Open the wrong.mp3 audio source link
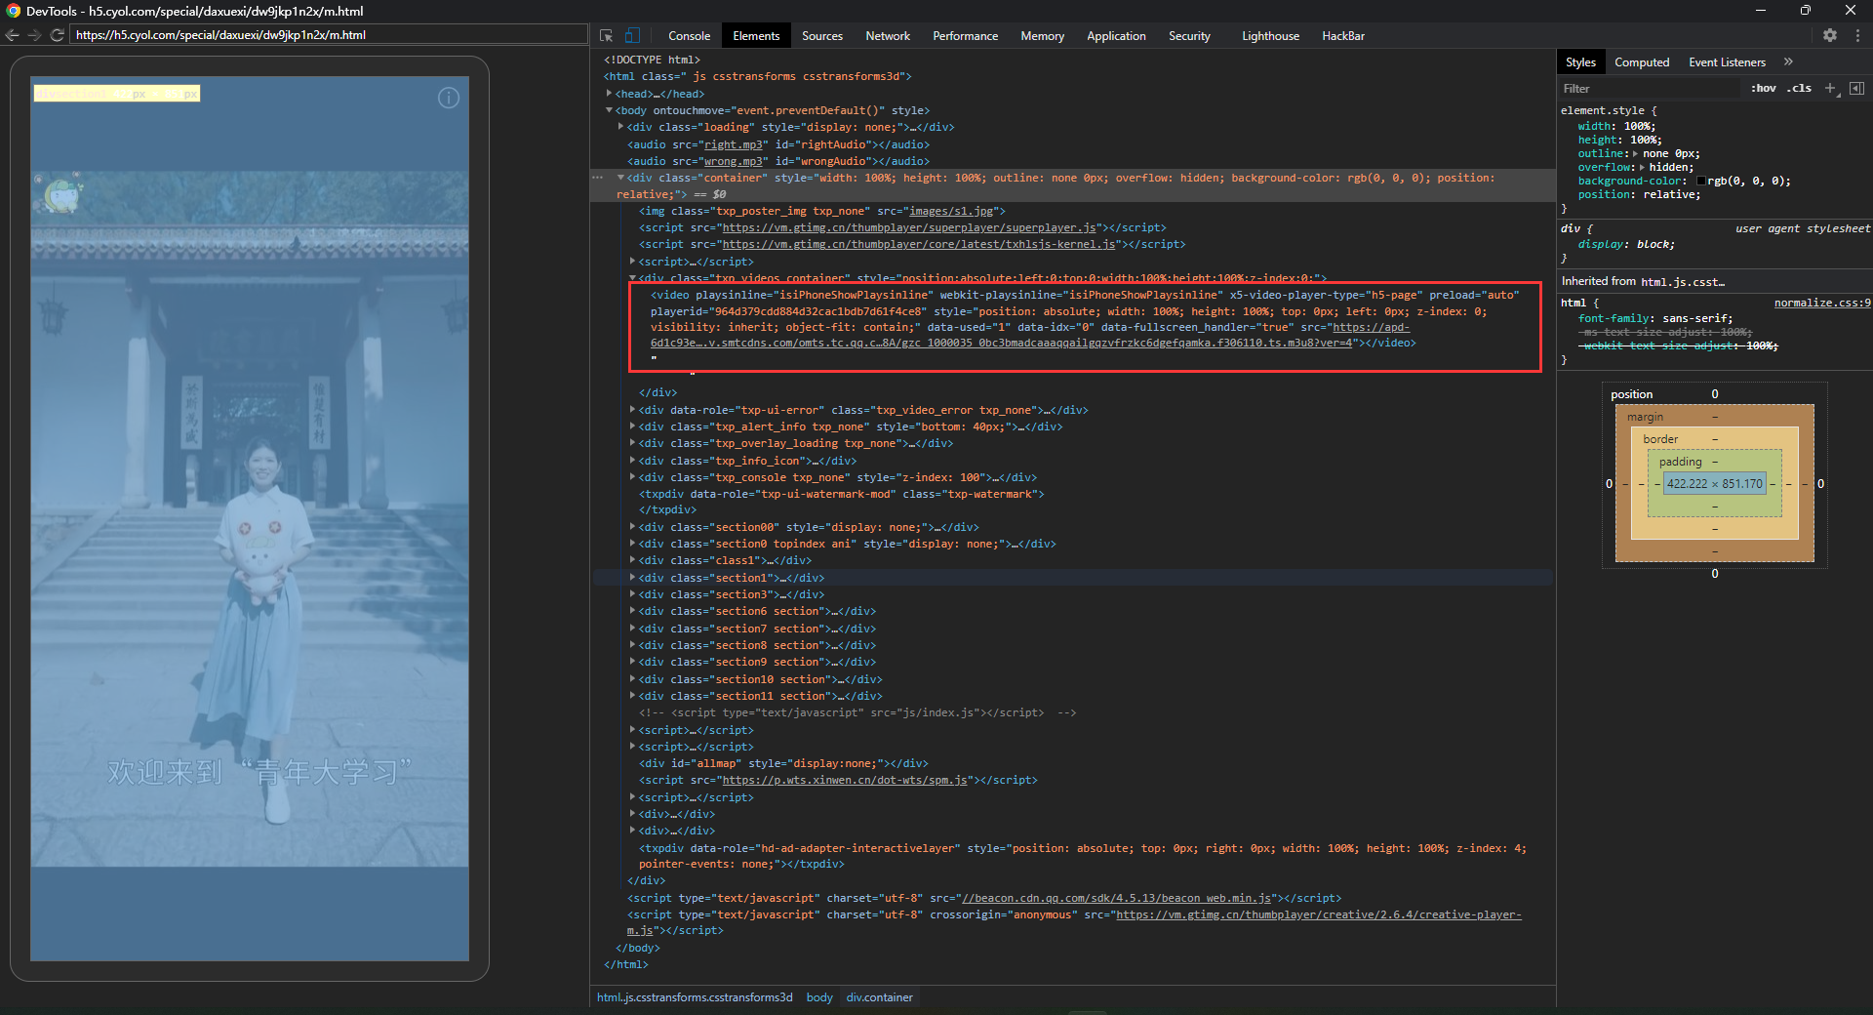The width and height of the screenshot is (1873, 1015). click(x=734, y=161)
